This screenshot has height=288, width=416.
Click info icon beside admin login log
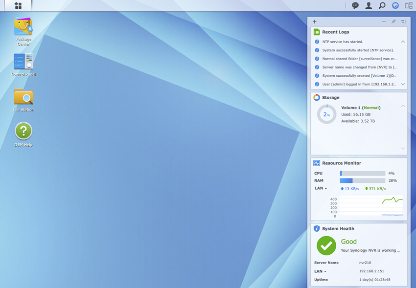click(317, 84)
